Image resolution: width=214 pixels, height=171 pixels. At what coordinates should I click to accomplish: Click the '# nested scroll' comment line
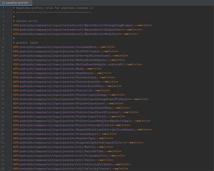25,21
